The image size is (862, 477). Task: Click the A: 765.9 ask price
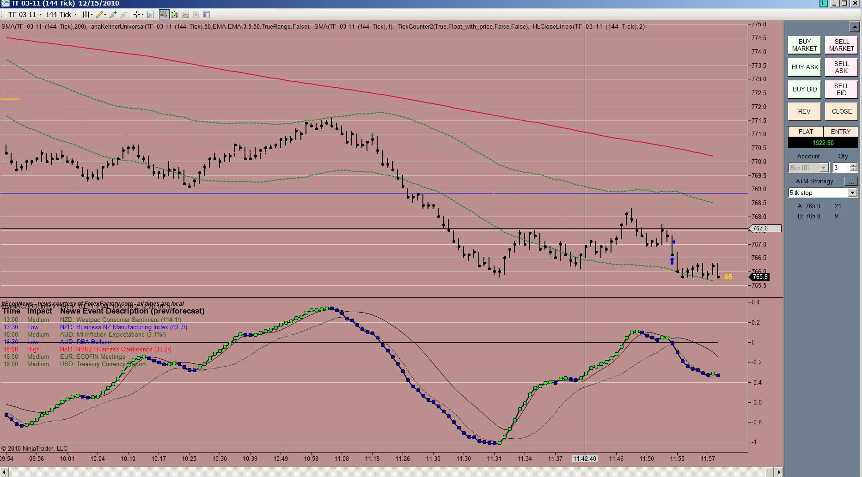(x=809, y=206)
